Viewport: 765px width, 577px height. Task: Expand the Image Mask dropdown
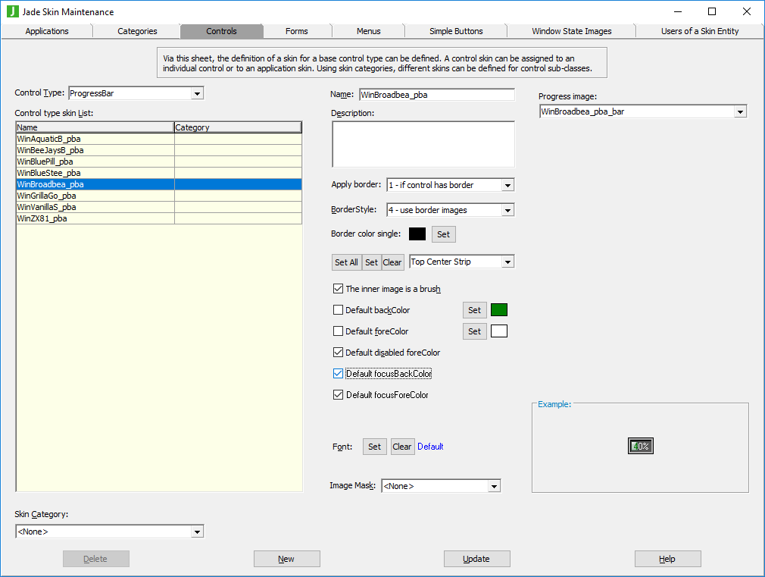click(x=494, y=486)
